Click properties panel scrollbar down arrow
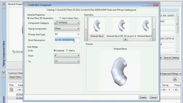Image resolution: width=183 pixels, height=103 pixels. point(177,51)
